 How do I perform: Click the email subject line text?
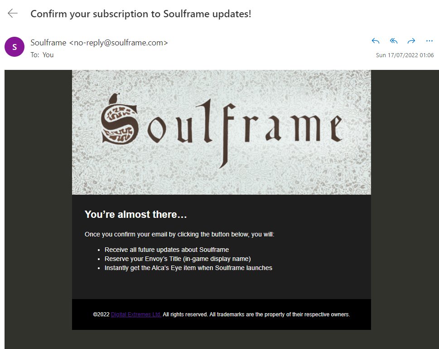[141, 14]
